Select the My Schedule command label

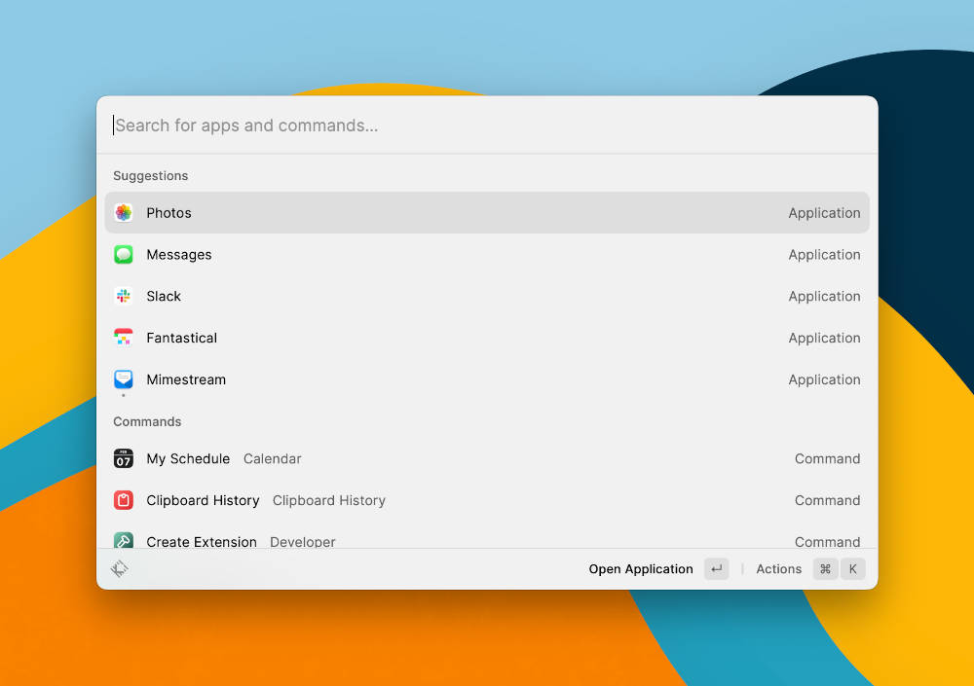[188, 458]
